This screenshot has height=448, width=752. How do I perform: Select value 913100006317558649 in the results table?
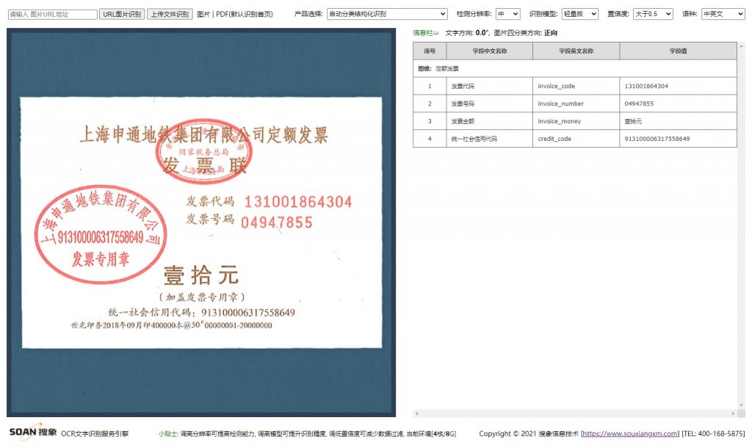pyautogui.click(x=678, y=139)
